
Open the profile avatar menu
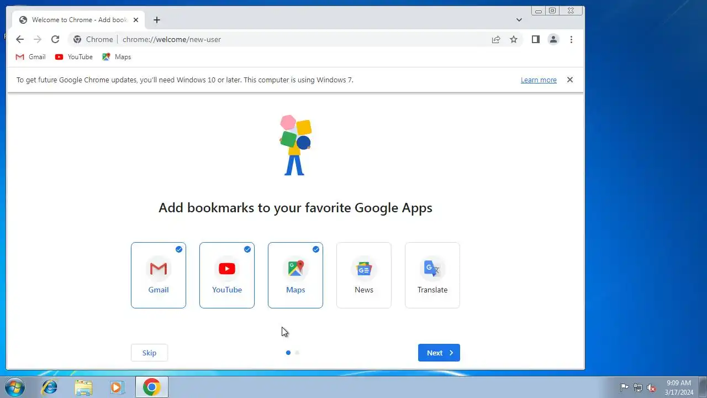pyautogui.click(x=553, y=39)
